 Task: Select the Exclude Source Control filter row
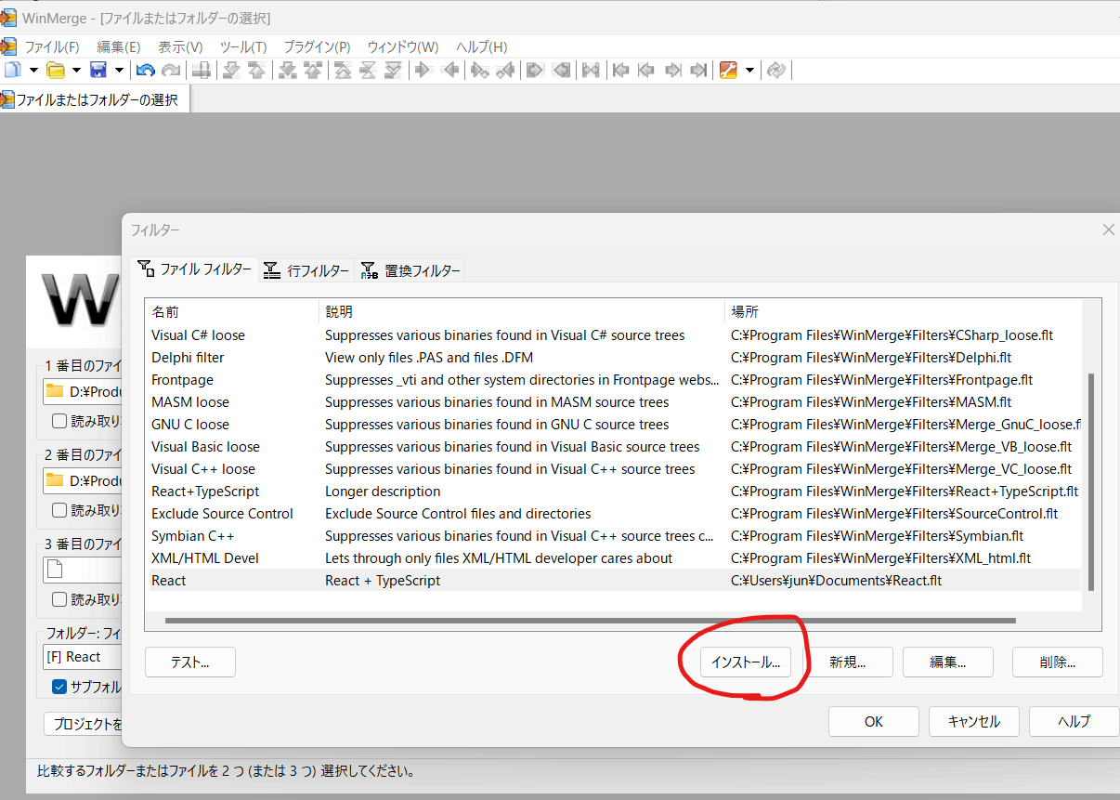click(614, 514)
